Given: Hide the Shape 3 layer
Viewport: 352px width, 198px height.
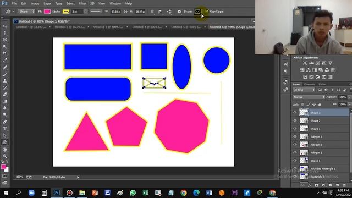Looking at the screenshot, I should coord(295,112).
